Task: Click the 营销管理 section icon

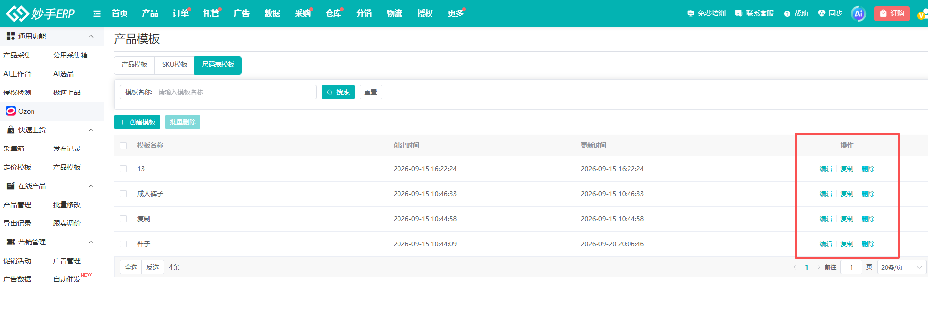Action: pyautogui.click(x=10, y=242)
